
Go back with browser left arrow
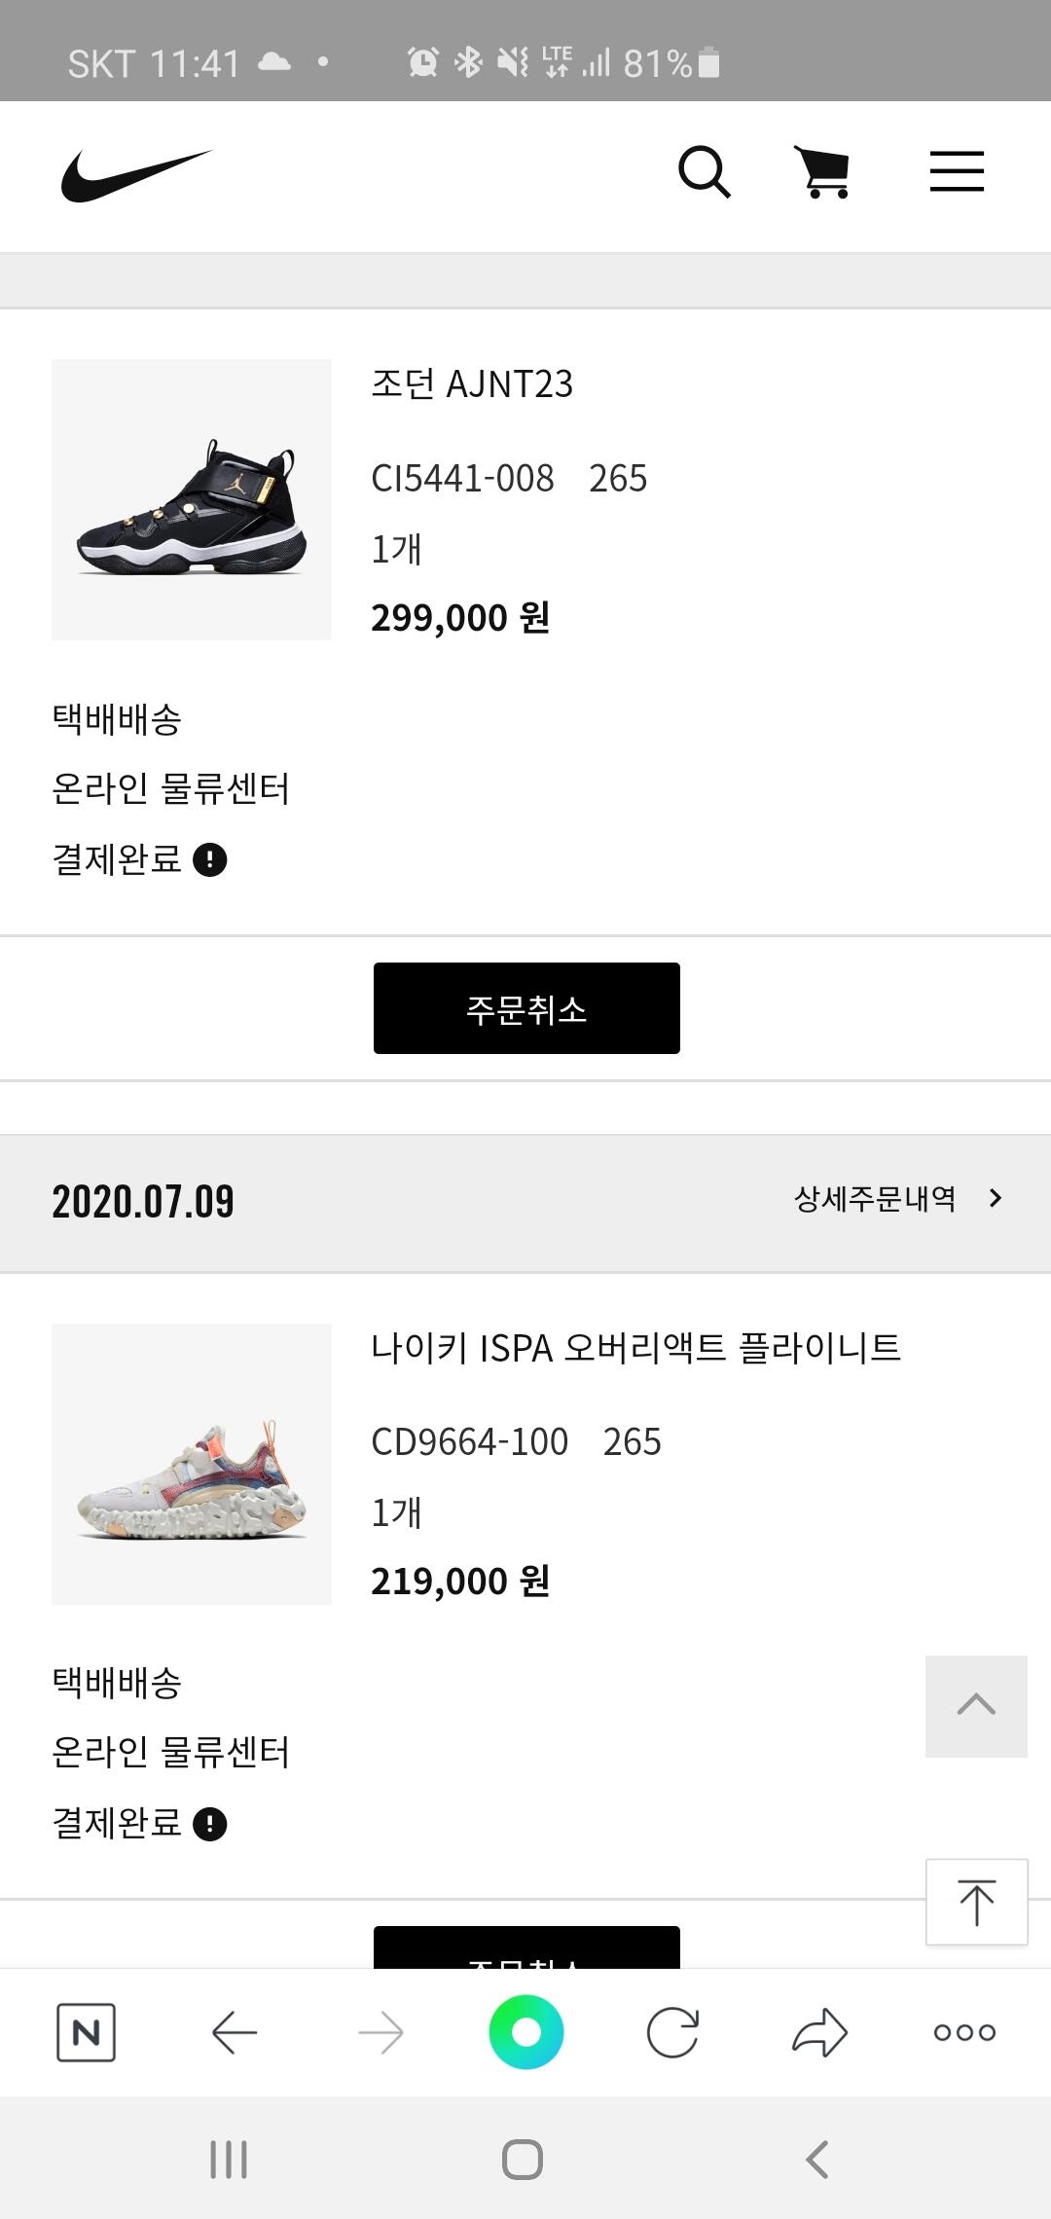click(x=235, y=2032)
